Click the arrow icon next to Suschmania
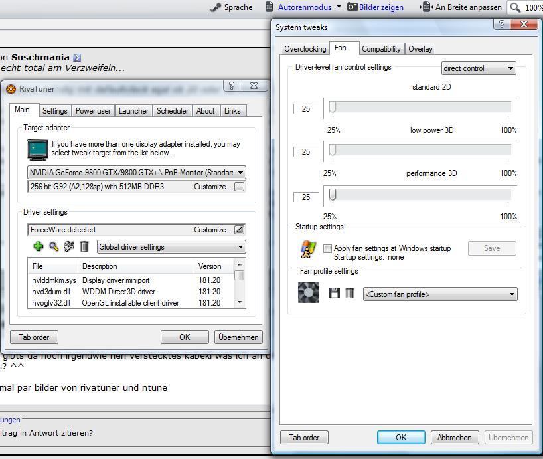 [77, 58]
